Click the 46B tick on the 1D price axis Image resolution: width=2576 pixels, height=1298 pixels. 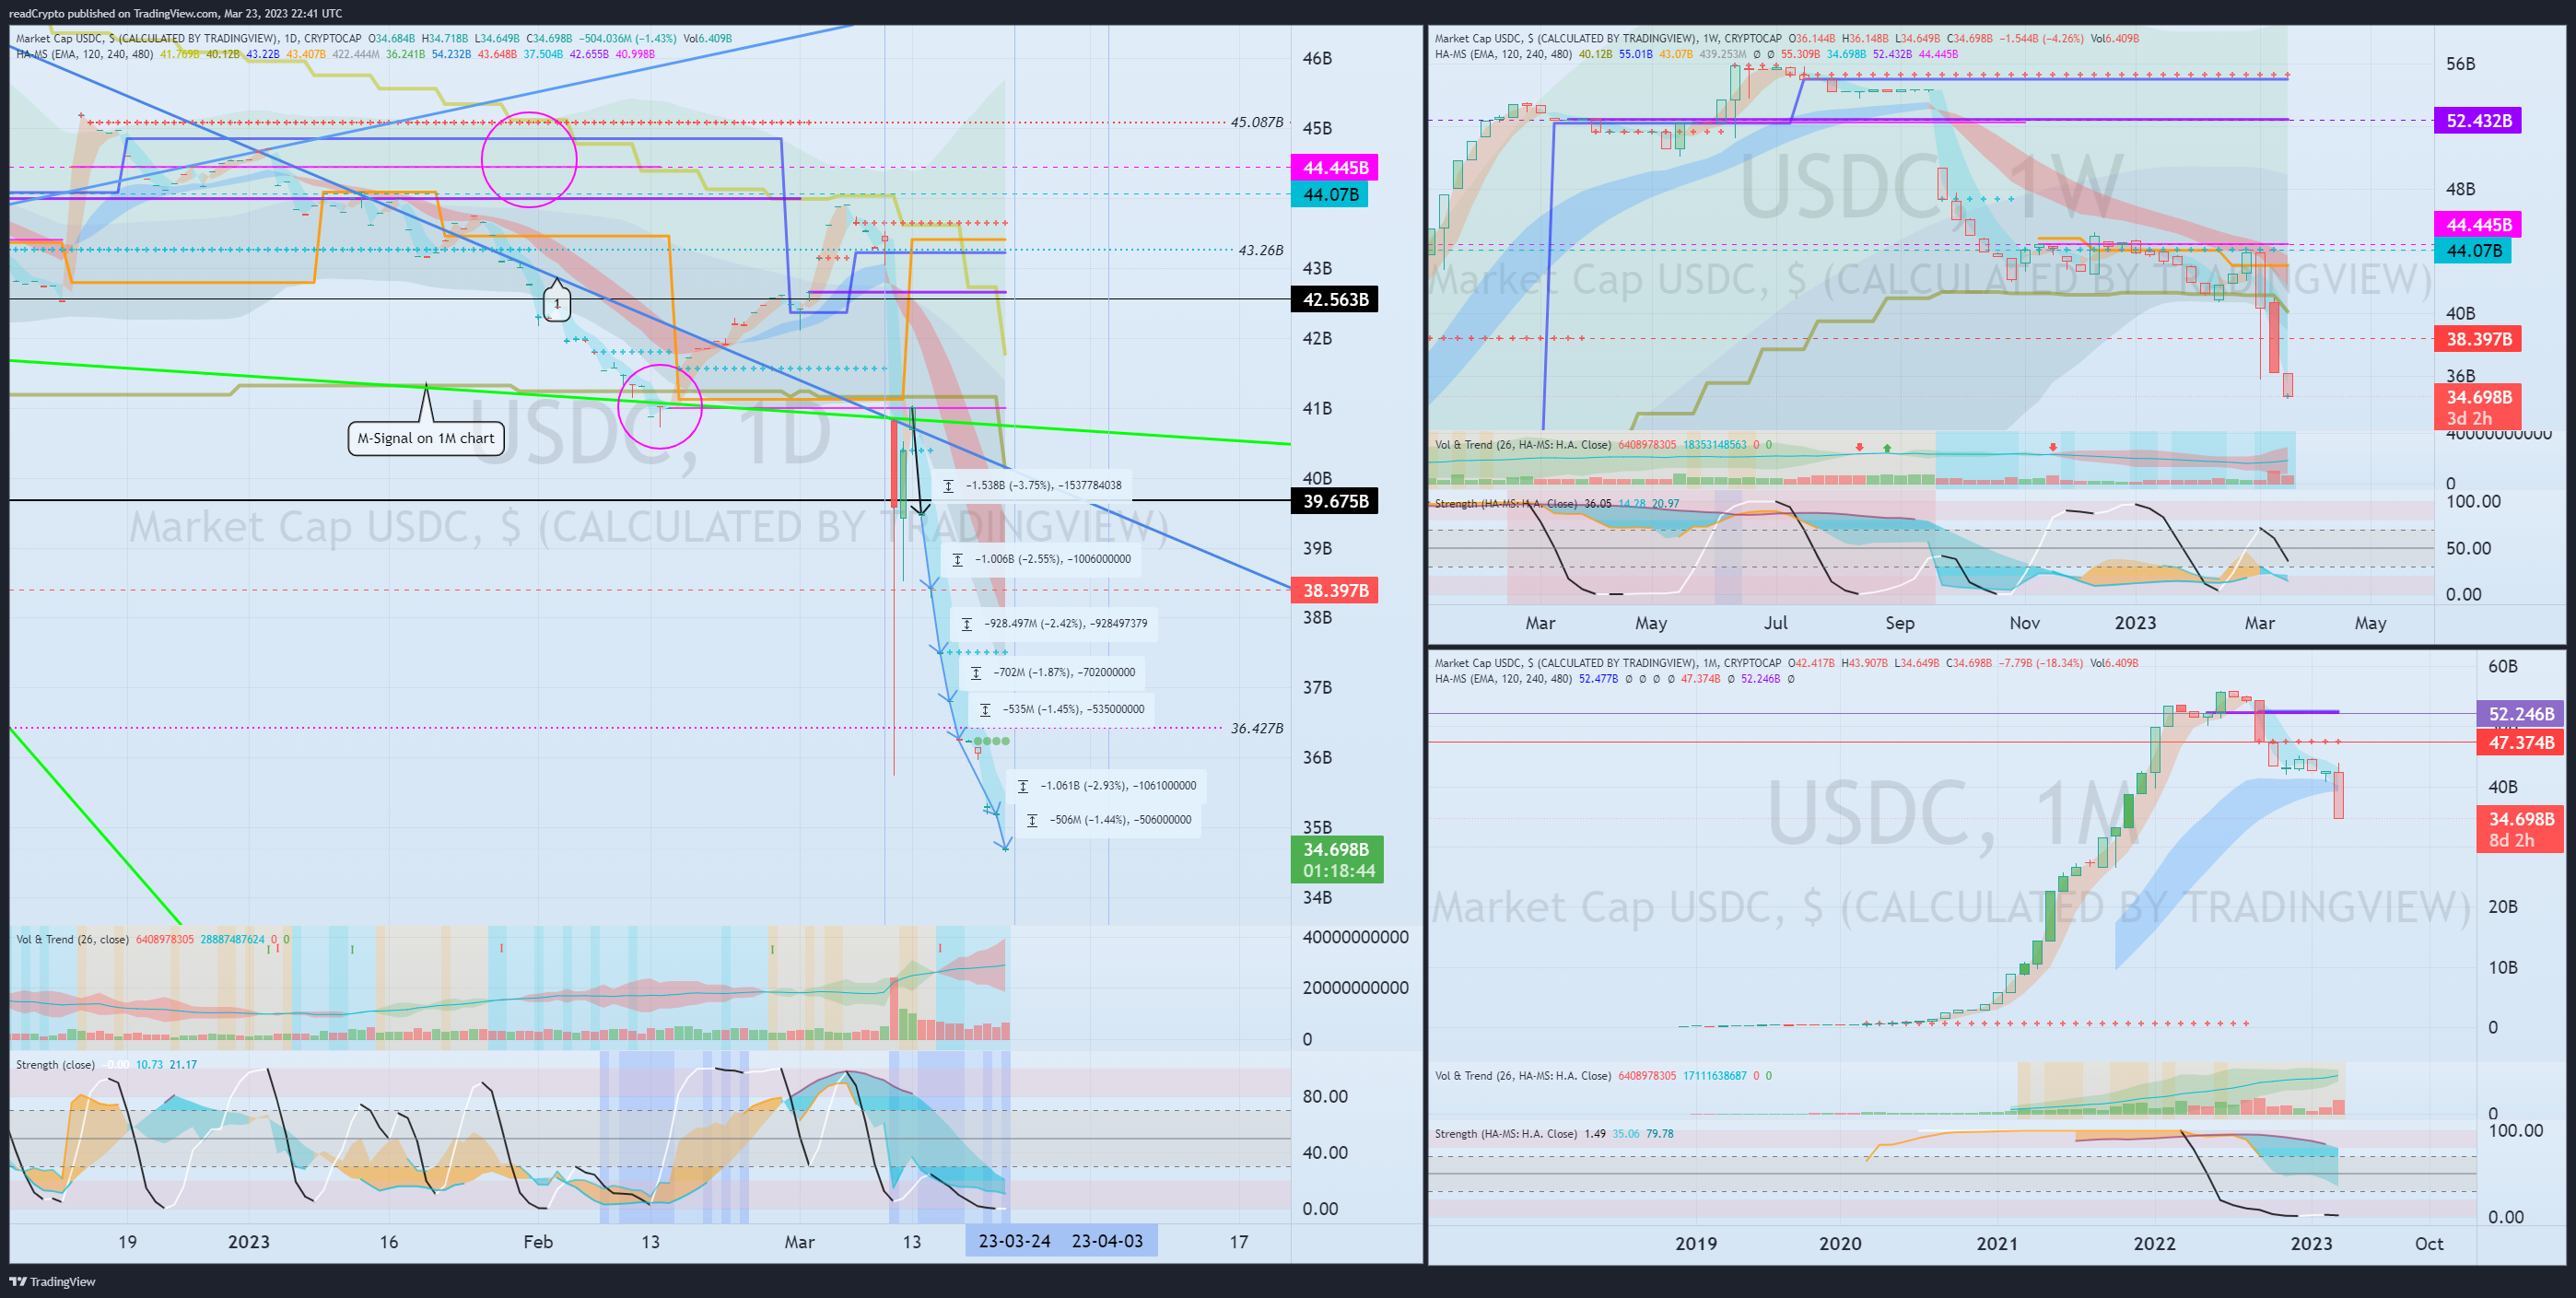(x=1317, y=58)
